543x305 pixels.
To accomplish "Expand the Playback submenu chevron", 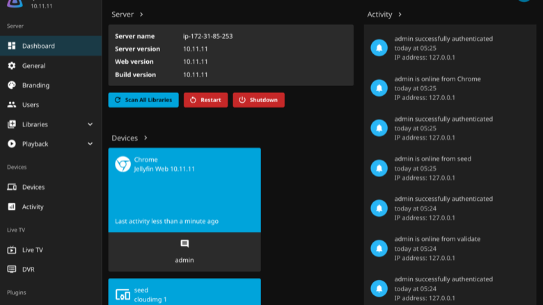I will [90, 144].
